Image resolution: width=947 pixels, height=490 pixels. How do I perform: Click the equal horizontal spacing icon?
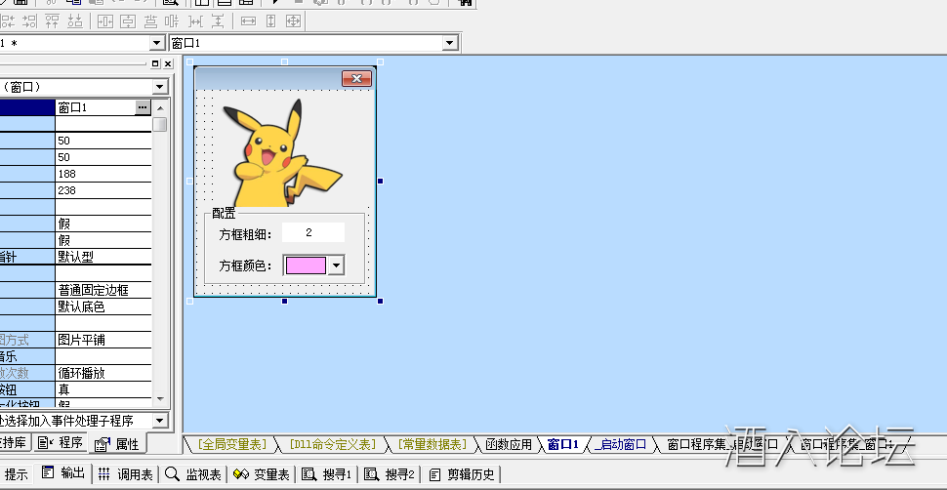[x=194, y=20]
